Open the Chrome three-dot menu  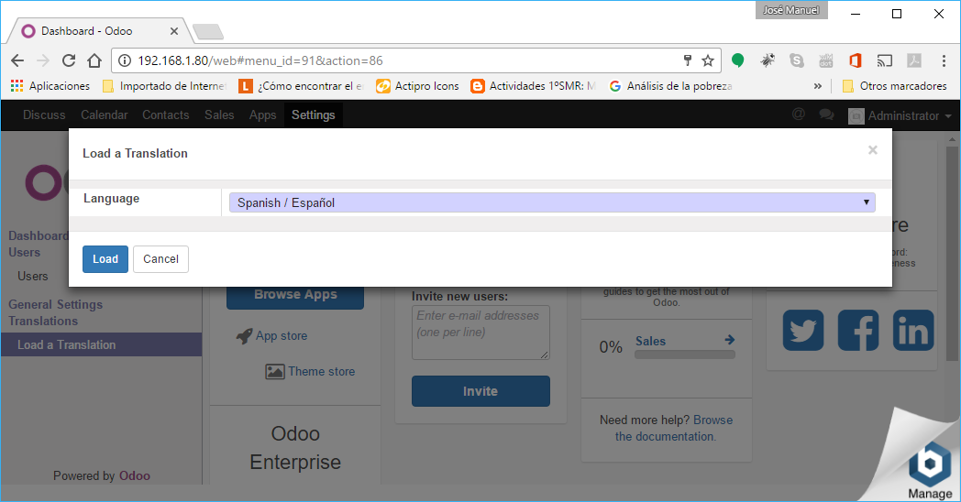pos(944,60)
